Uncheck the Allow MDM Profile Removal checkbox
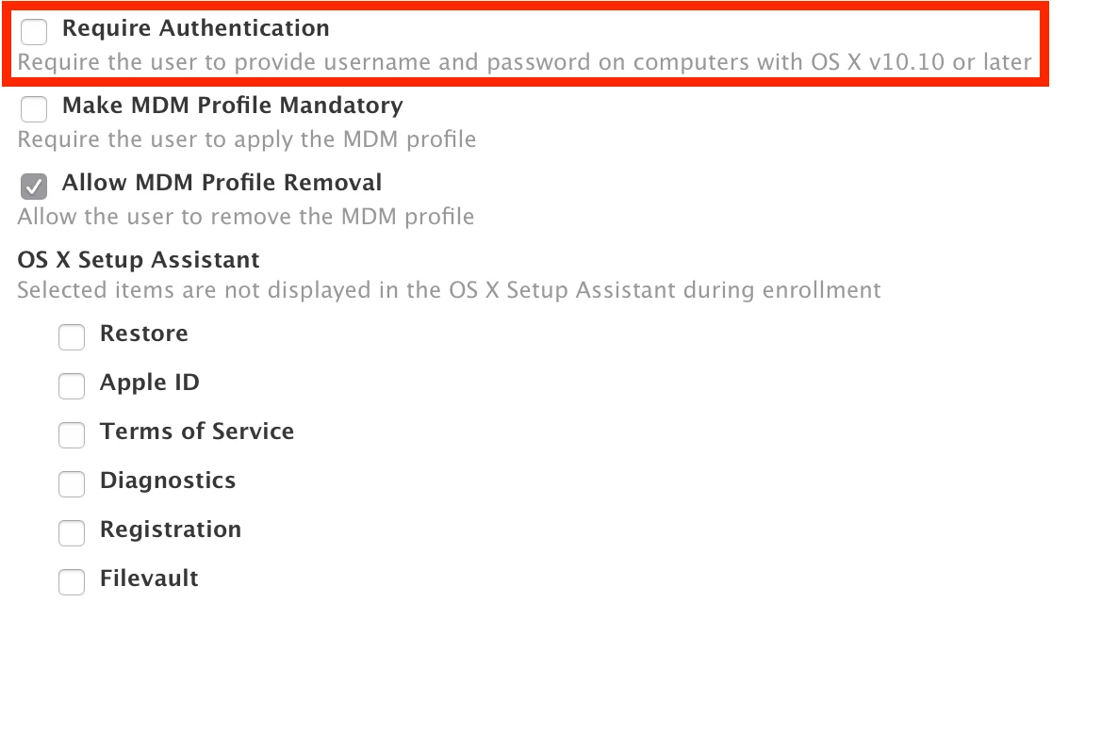Image resolution: width=1118 pixels, height=733 pixels. pyautogui.click(x=34, y=187)
